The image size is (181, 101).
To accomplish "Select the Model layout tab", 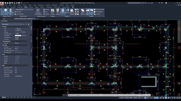I will point(4,97).
